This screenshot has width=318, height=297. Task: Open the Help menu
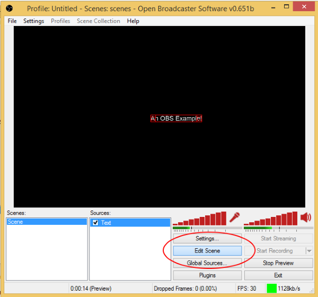(133, 21)
